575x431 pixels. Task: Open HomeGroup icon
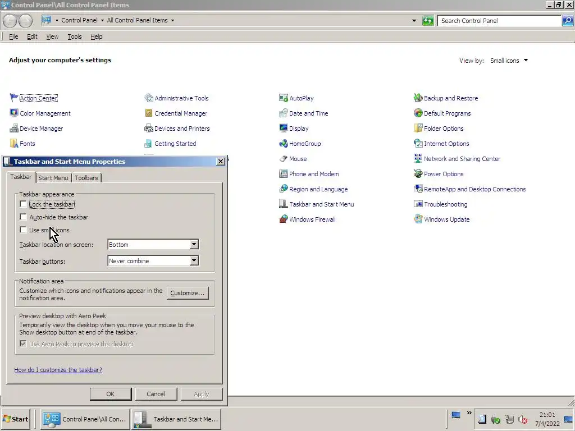pos(283,143)
